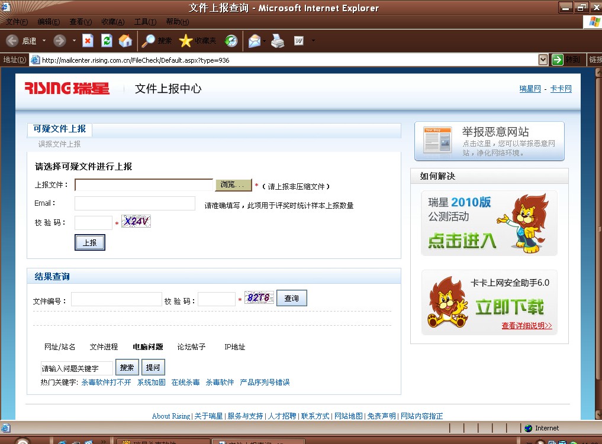The image size is (602, 444).
Task: Click the 产品序列号错误 keyword link
Action: [265, 383]
